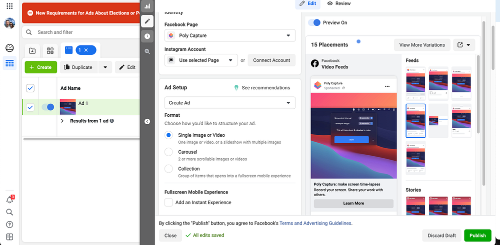Open Terms and Advertising Guidelines link
Screen dimensions: 500x245
coord(315,224)
